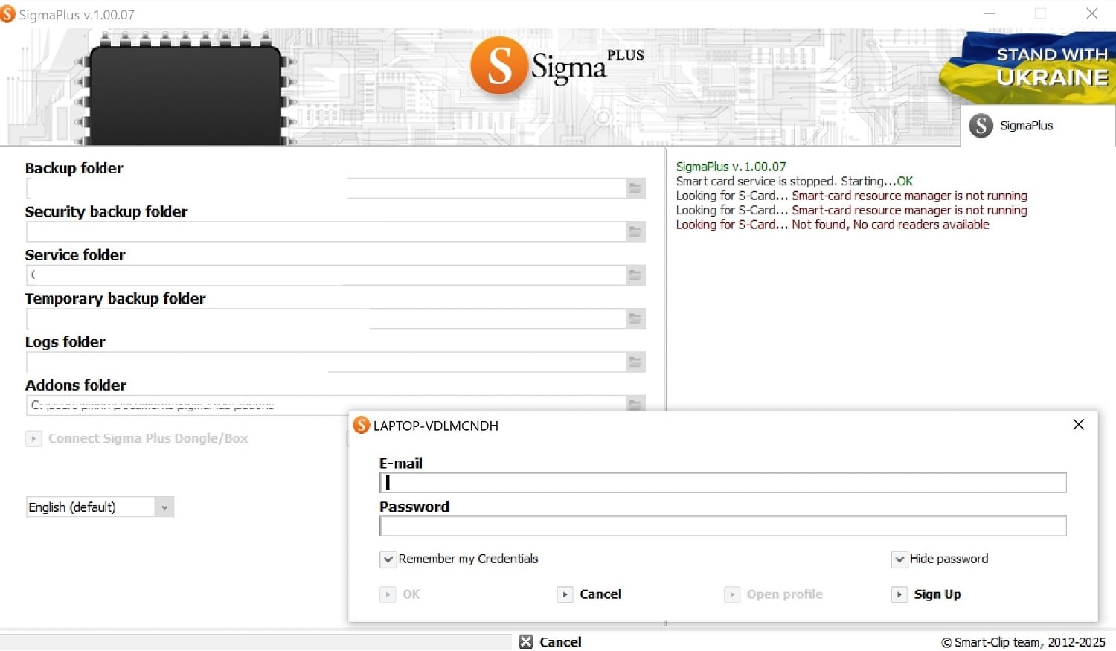The width and height of the screenshot is (1116, 651).
Task: Browse for the Backup folder
Action: tap(635, 188)
